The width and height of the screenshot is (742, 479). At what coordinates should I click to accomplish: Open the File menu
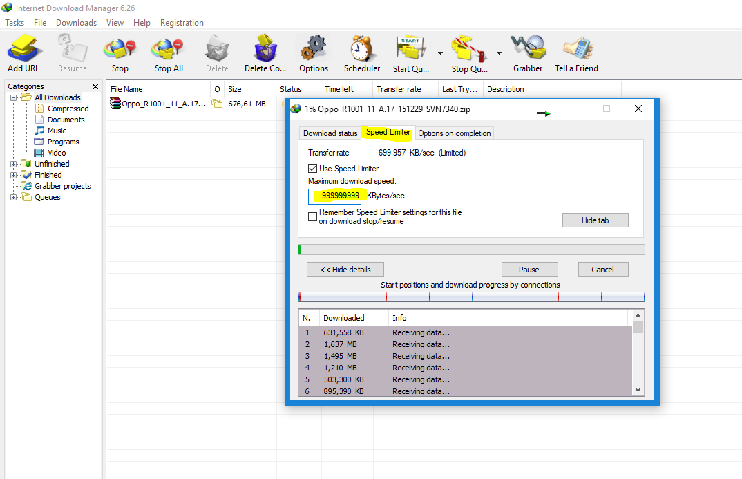pyautogui.click(x=40, y=23)
